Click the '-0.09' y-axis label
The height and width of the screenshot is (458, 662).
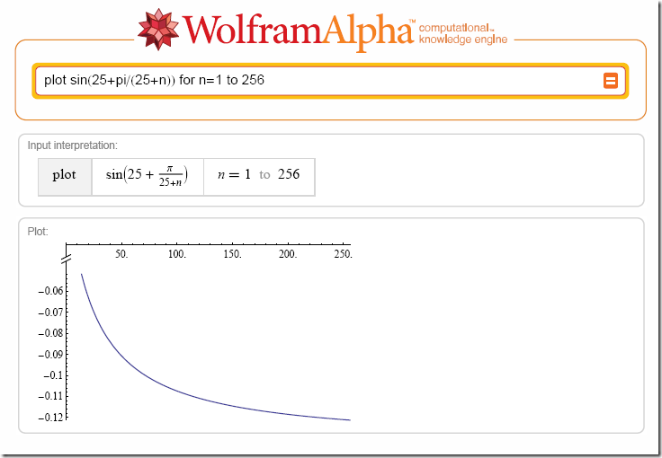50,355
